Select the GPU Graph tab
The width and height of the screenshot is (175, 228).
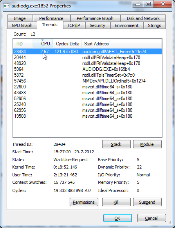pyautogui.click(x=22, y=25)
